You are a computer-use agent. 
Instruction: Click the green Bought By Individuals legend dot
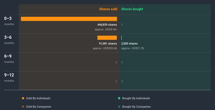point(119,98)
